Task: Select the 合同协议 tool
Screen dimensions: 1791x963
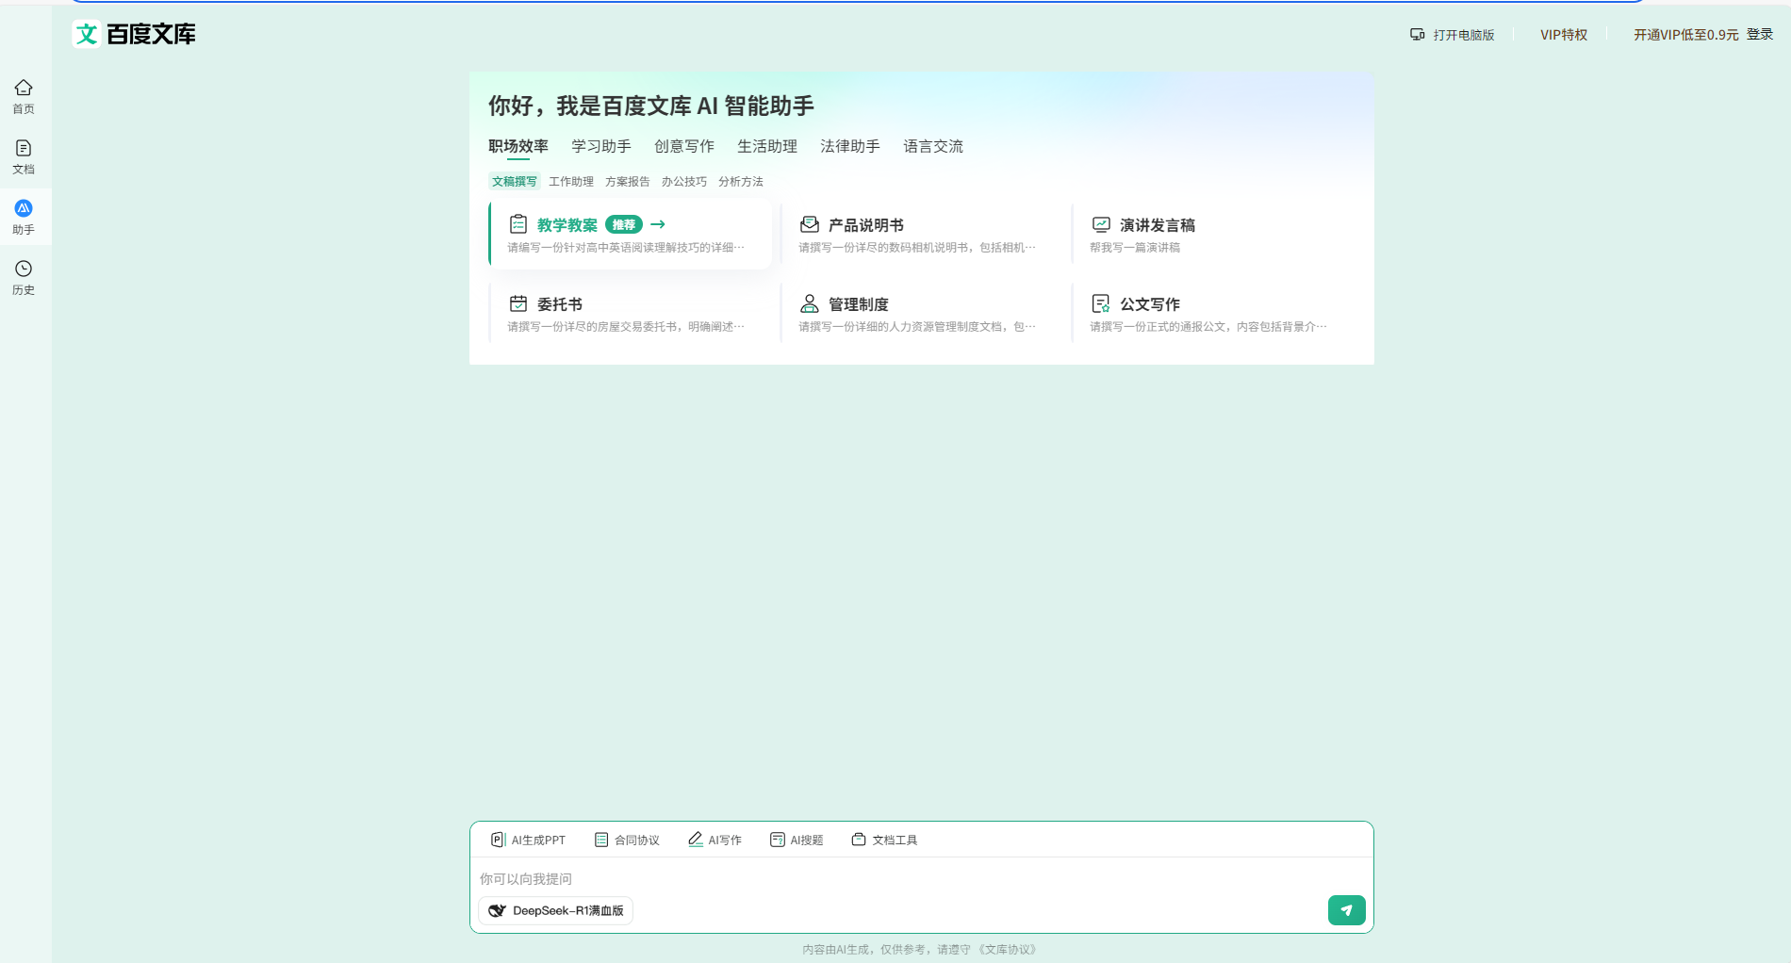Action: click(627, 840)
